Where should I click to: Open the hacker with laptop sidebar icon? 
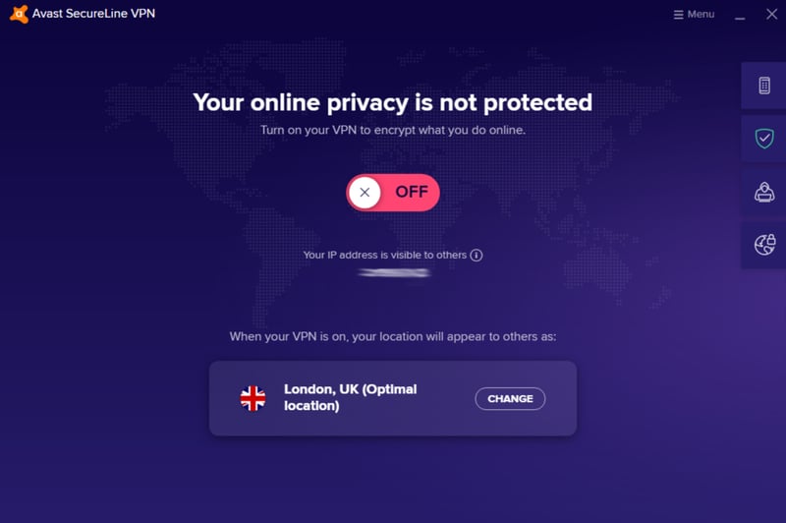click(x=764, y=192)
